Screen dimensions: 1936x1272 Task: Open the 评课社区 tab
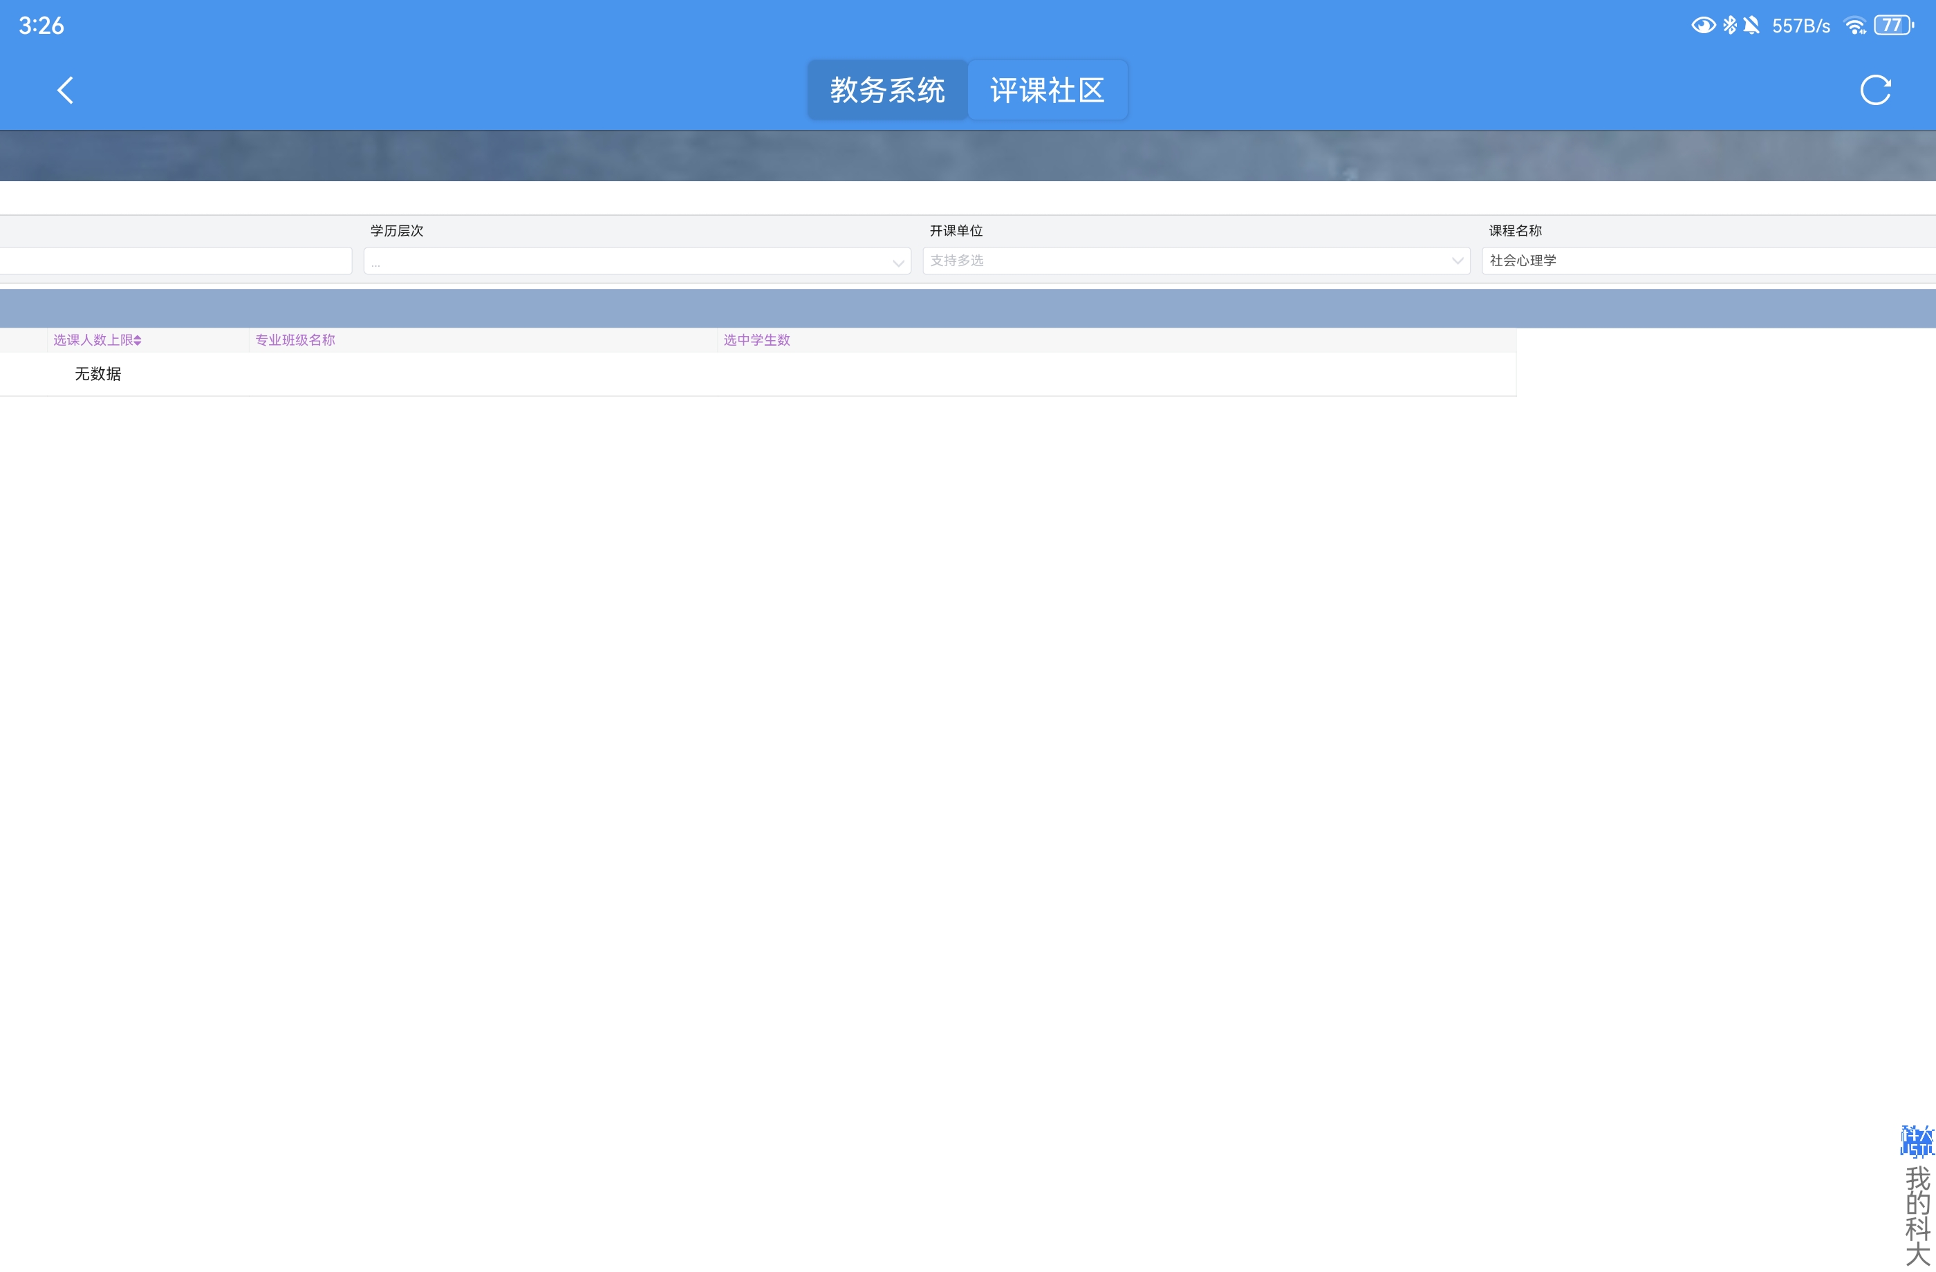click(1047, 91)
